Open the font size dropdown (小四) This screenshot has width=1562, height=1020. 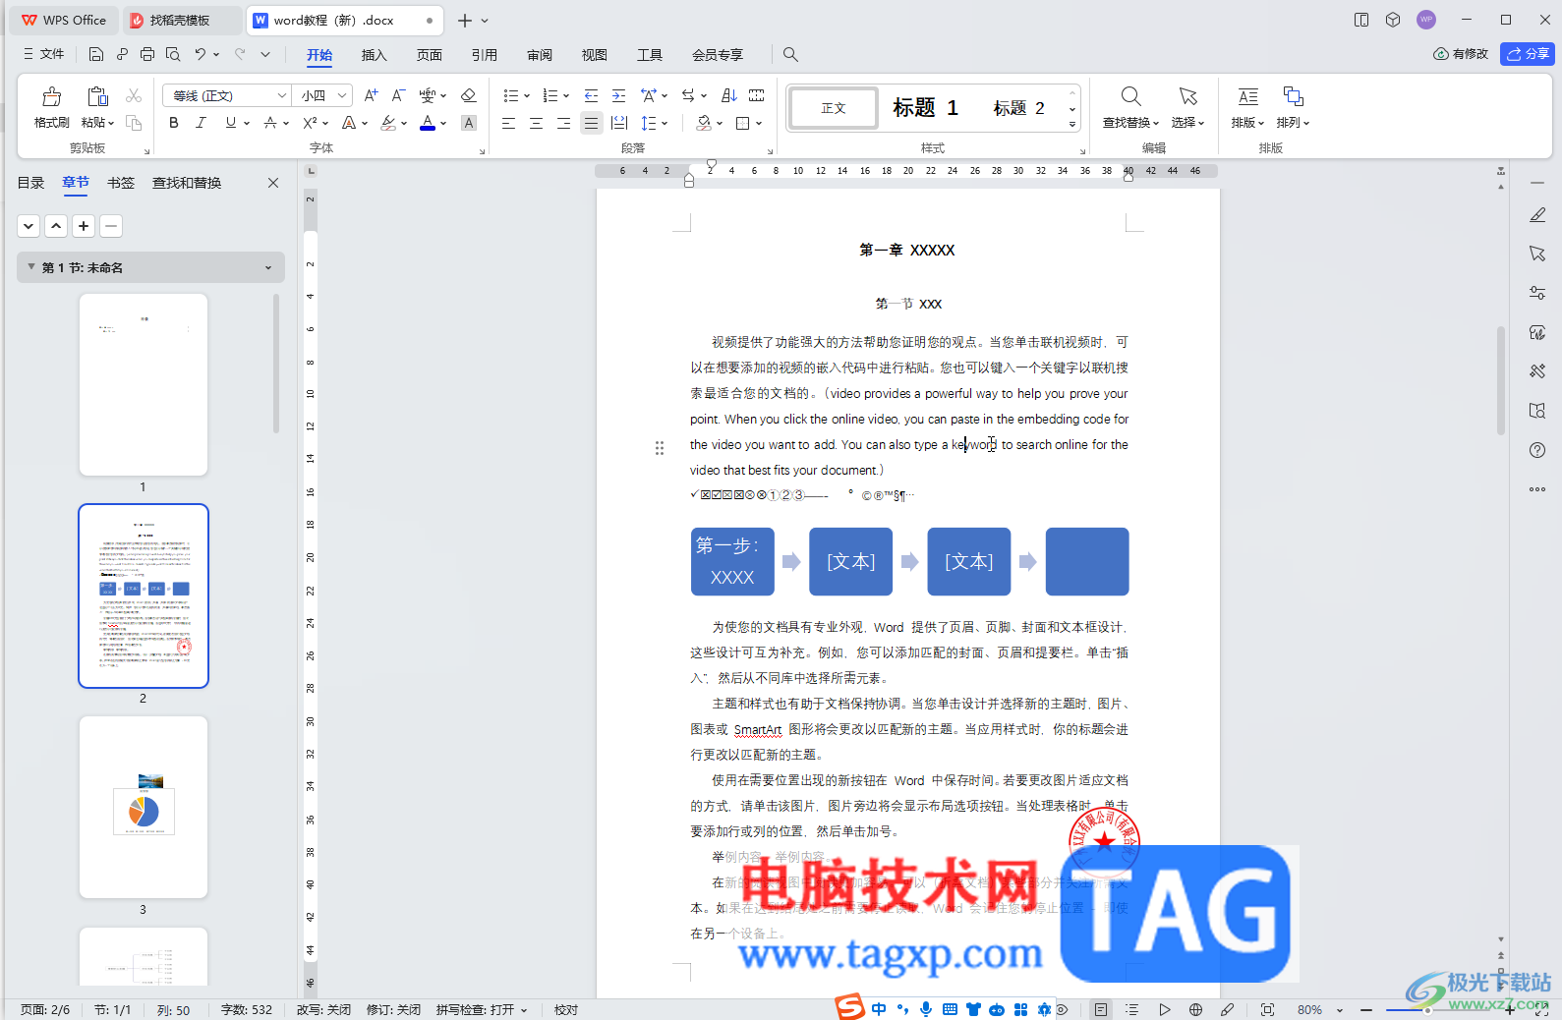[x=342, y=95]
